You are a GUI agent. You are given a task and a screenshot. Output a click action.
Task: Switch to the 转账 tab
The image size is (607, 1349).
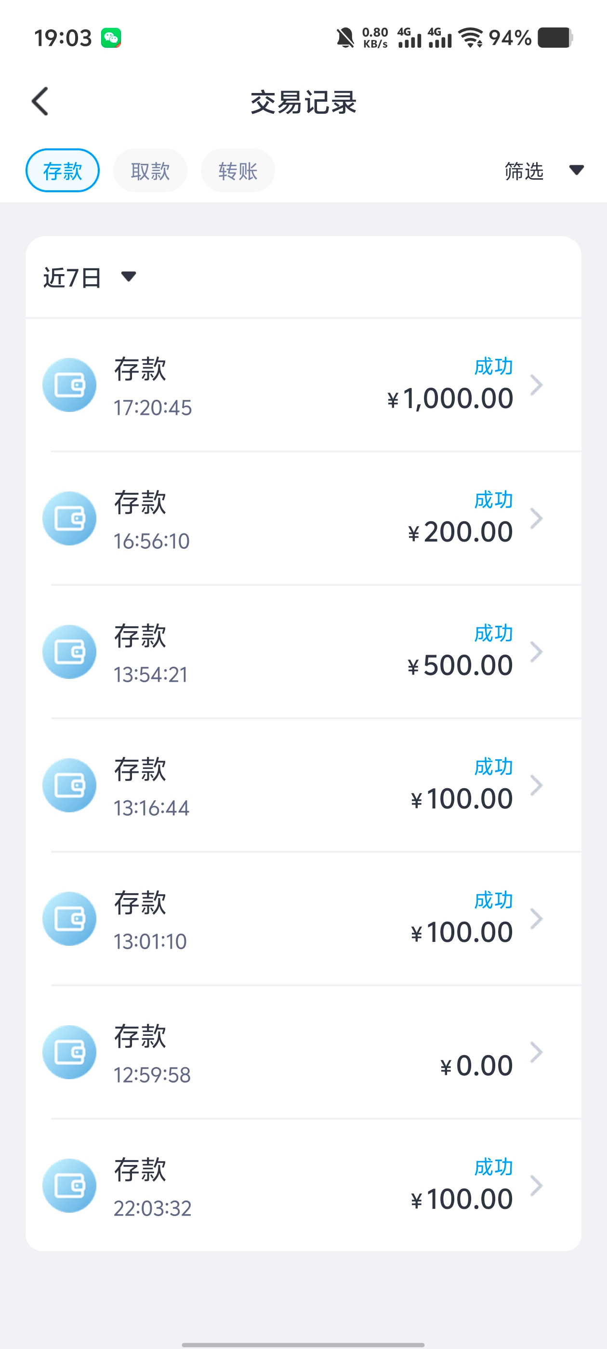(x=238, y=170)
